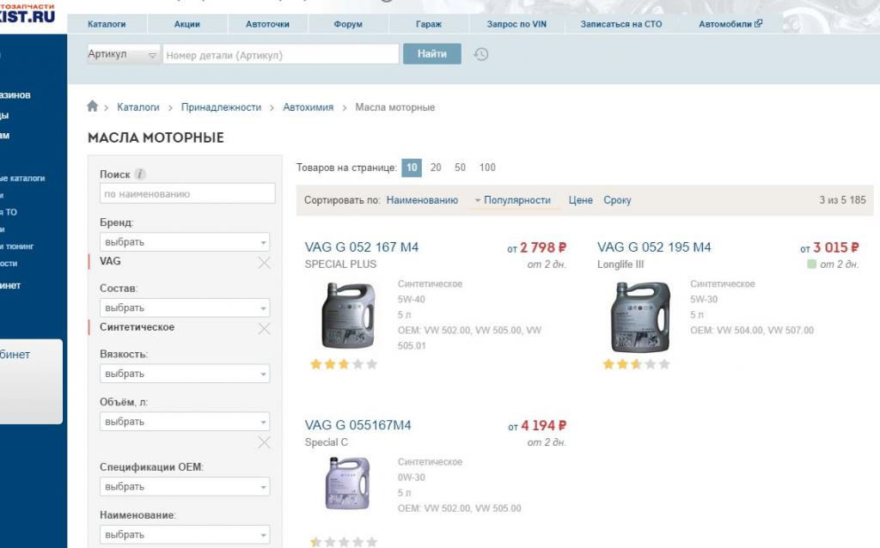Click the '0W-30' viscosity text
The image size is (880, 548).
[x=412, y=478]
